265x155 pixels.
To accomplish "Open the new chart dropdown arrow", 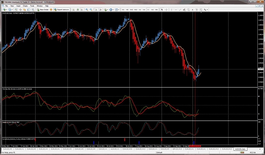I will (x=7, y=10).
